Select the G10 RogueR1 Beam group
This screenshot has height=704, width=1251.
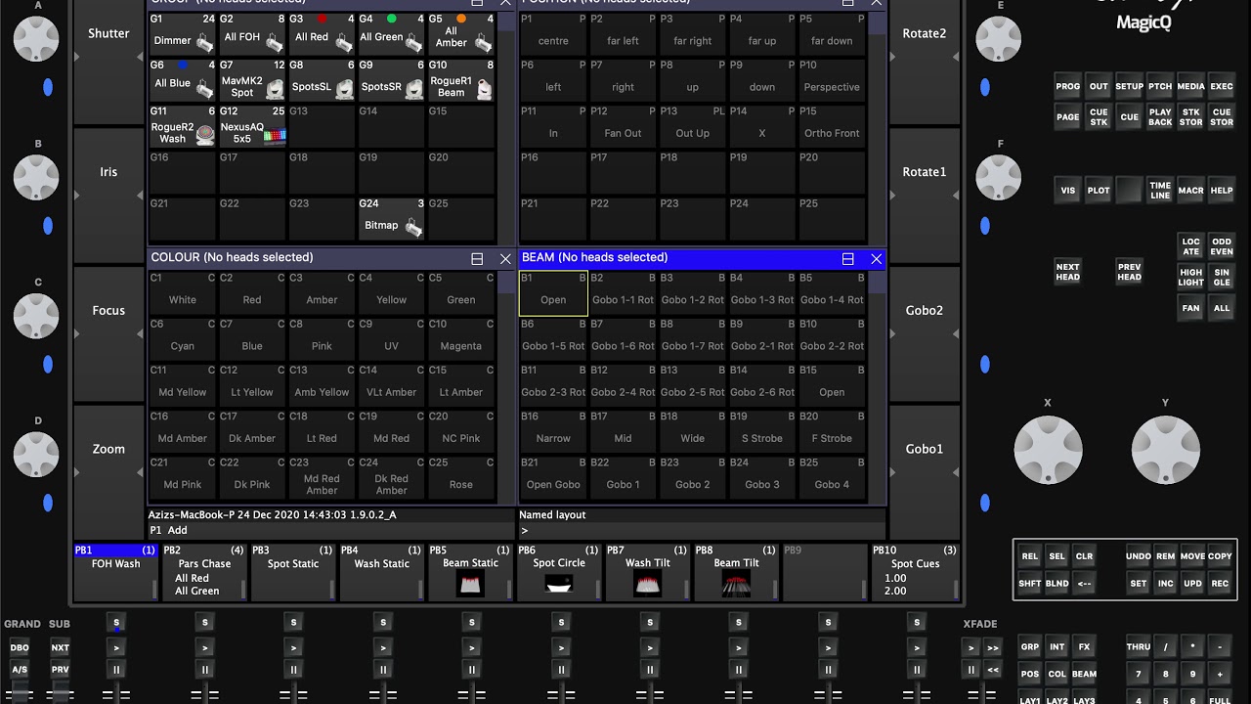[461, 79]
